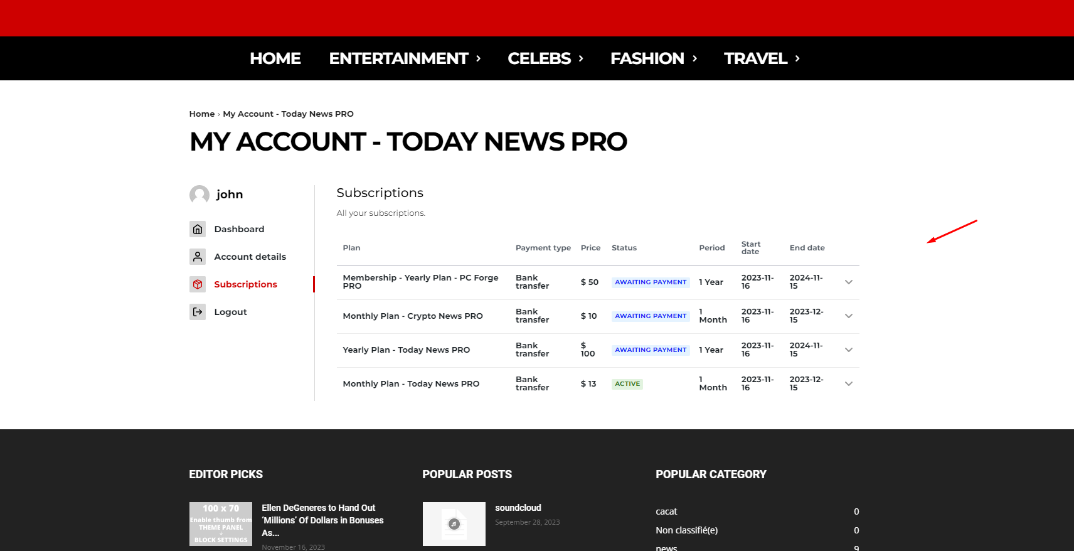Go to Home in the navigation bar
This screenshot has height=551, width=1074.
tap(275, 58)
